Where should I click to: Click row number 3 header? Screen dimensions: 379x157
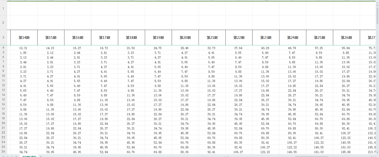(3, 38)
